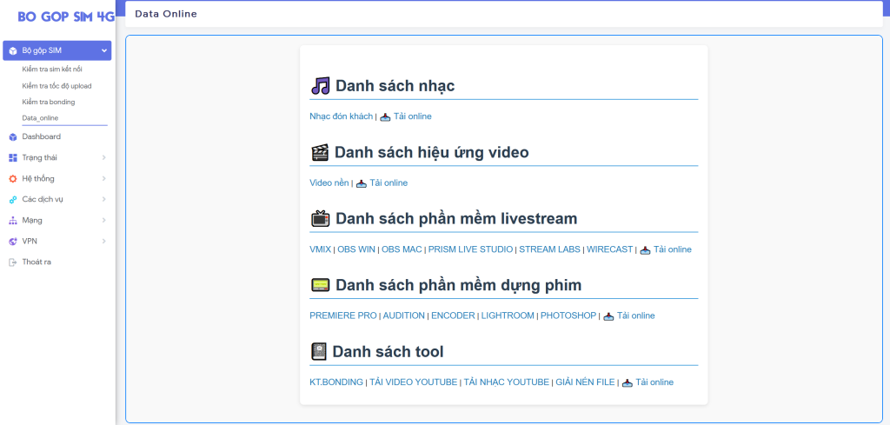Click the music note icon beside Danh sách nhạc
890x425 pixels.
pyautogui.click(x=320, y=86)
